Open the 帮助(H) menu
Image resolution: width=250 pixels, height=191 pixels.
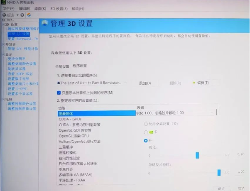coord(78,9)
